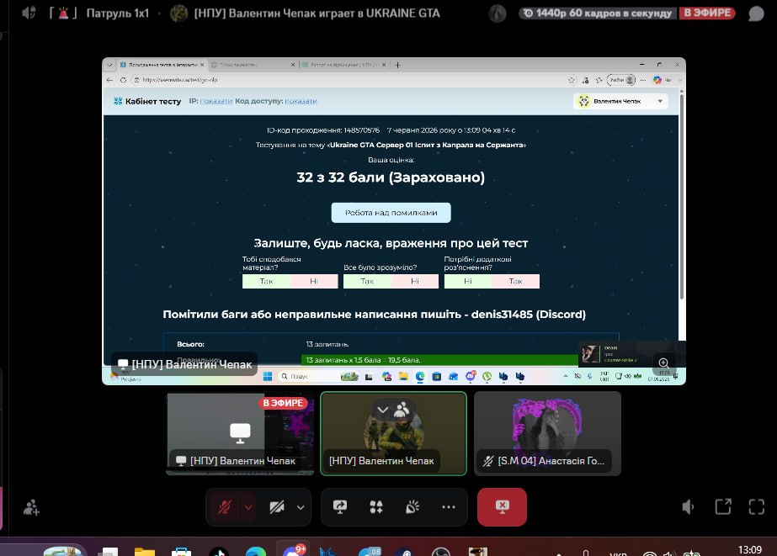Click the показати link next to Код доступу

click(x=301, y=101)
